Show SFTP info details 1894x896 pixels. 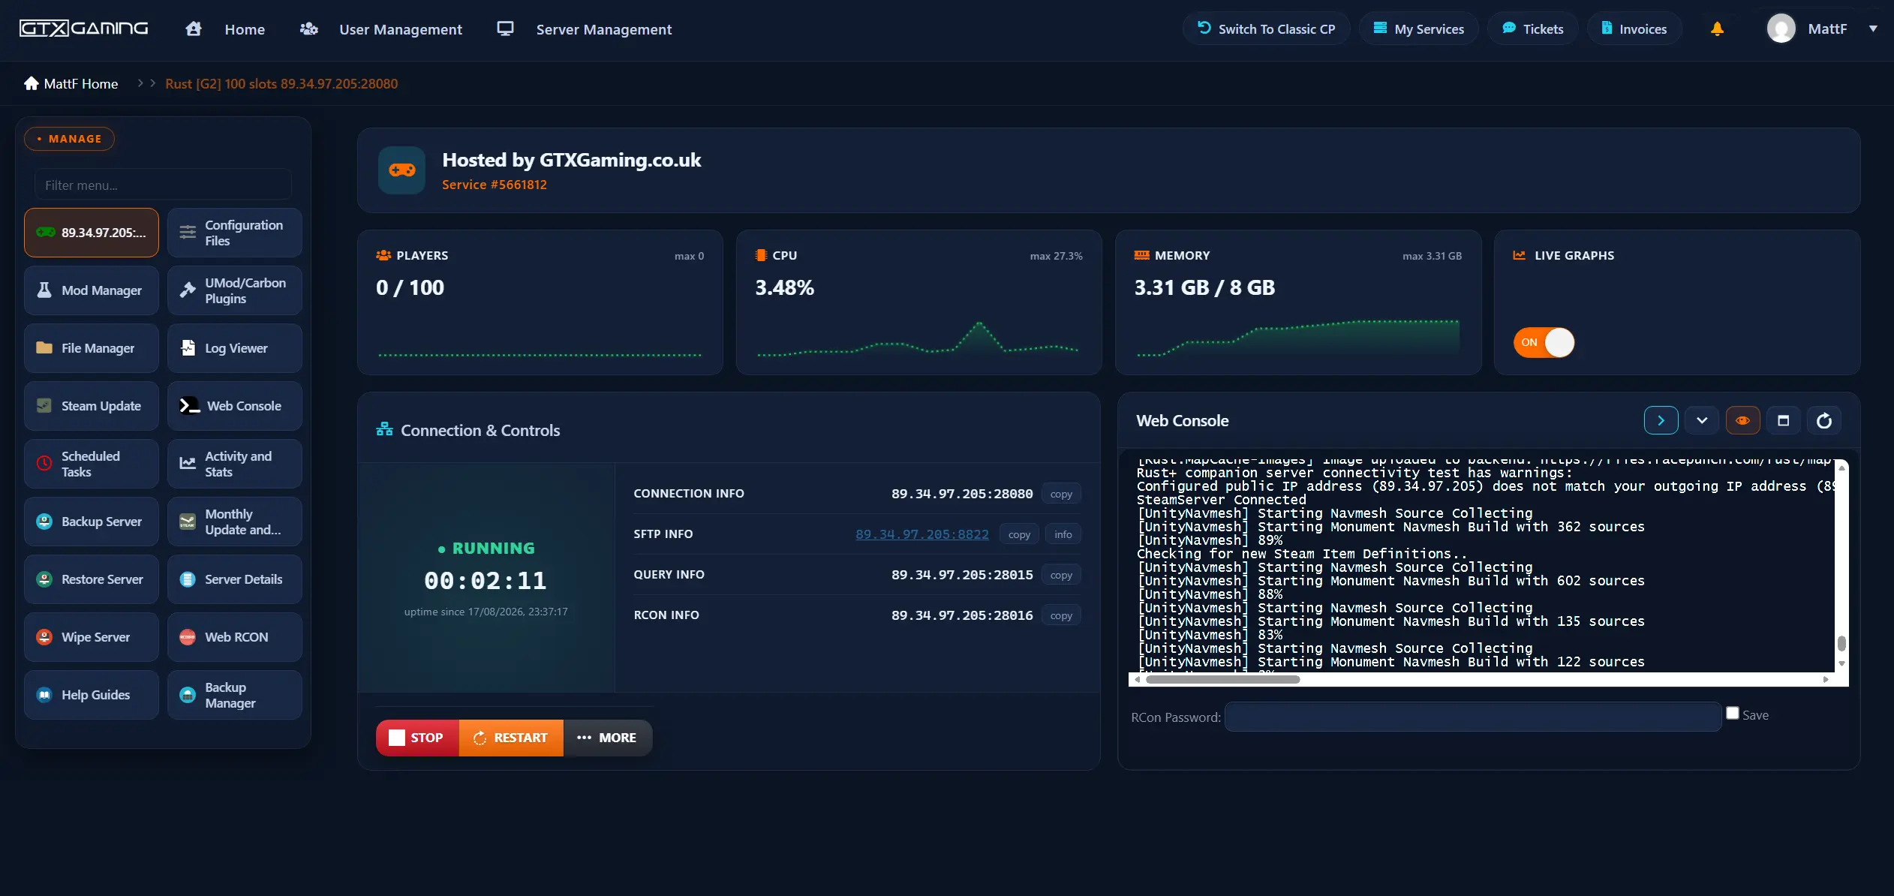pos(1063,534)
